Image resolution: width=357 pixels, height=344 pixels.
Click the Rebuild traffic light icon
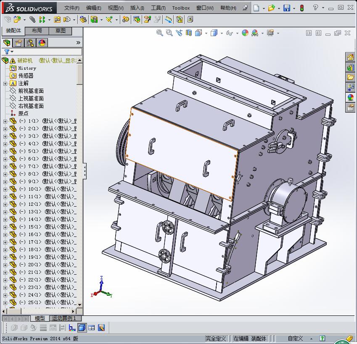coord(302,8)
